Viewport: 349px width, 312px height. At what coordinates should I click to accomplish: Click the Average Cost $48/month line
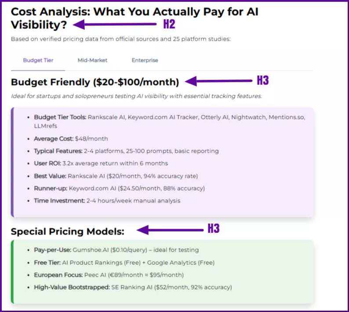pos(71,138)
